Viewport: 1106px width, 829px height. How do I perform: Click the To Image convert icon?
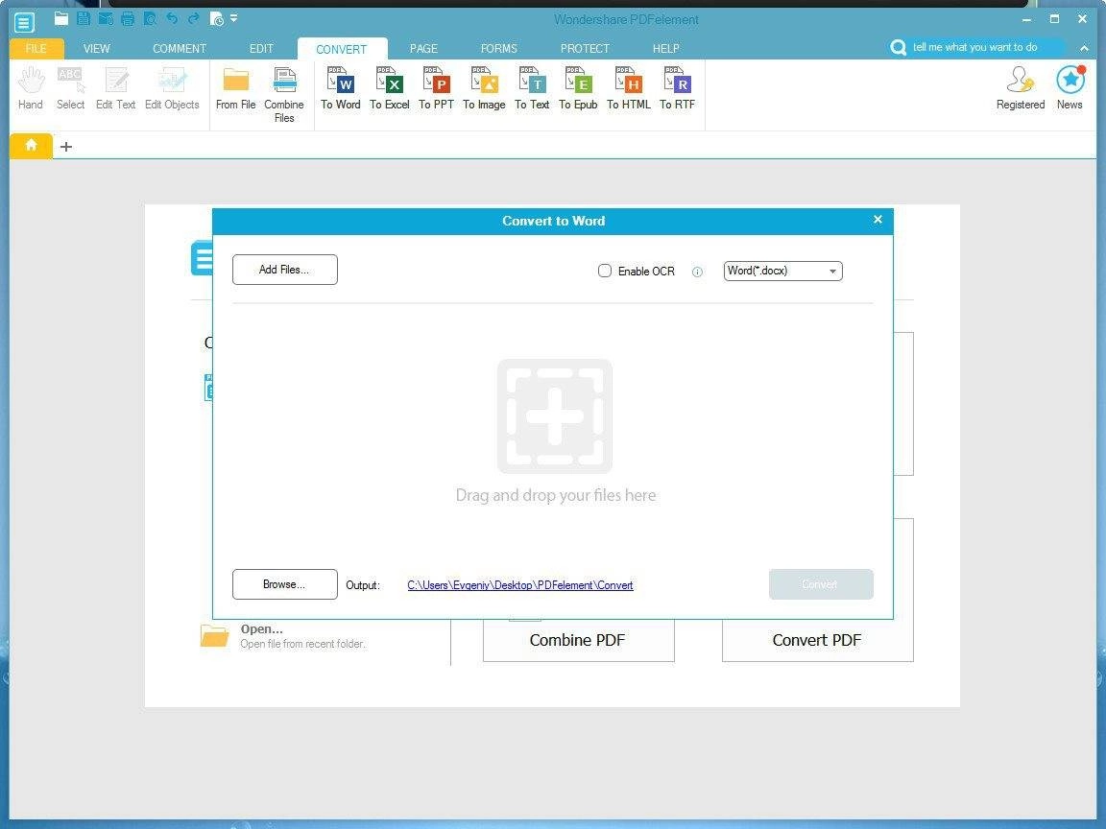pyautogui.click(x=484, y=88)
